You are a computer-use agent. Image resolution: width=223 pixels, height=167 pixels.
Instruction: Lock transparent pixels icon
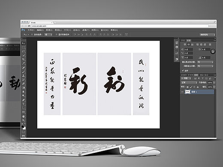pos(187,87)
